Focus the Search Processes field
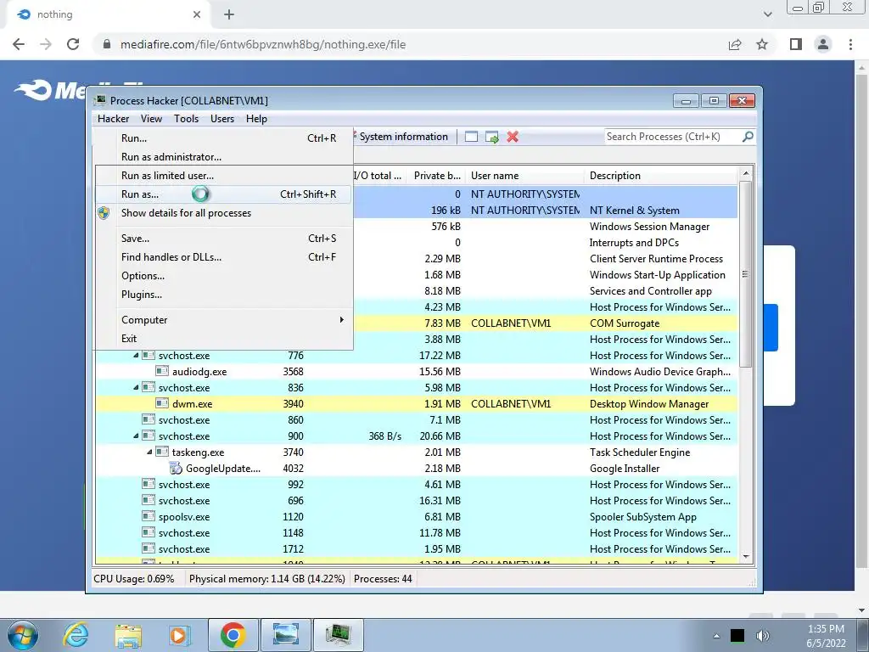The height and width of the screenshot is (652, 869). point(672,137)
